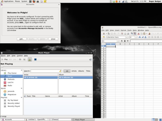Click in the Music Player search field
Viewport: 162px width, 121px height.
(45, 71)
